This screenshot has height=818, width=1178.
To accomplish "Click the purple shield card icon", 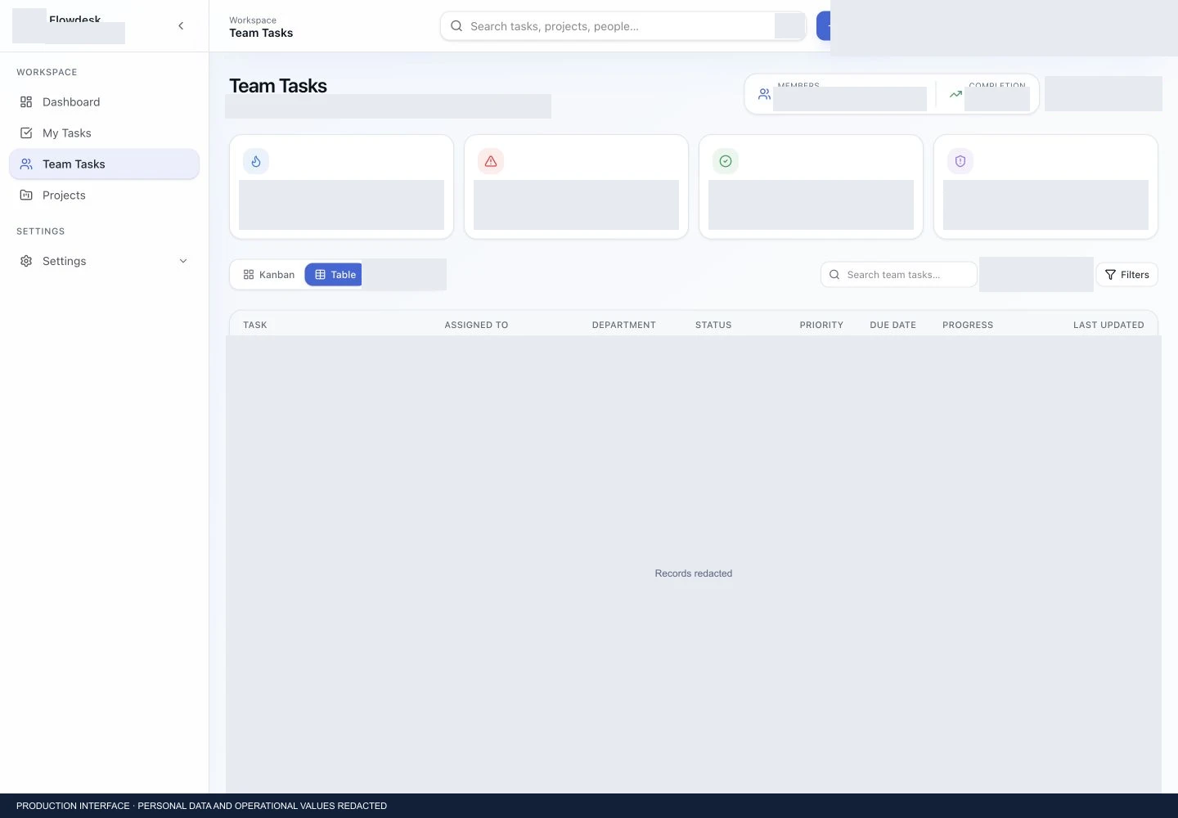I will (x=960, y=161).
